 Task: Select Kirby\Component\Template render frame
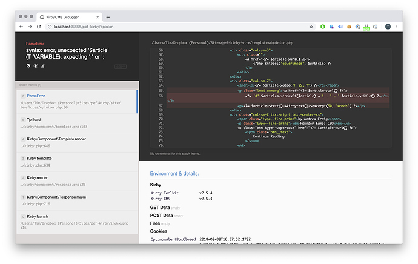[x=77, y=142]
